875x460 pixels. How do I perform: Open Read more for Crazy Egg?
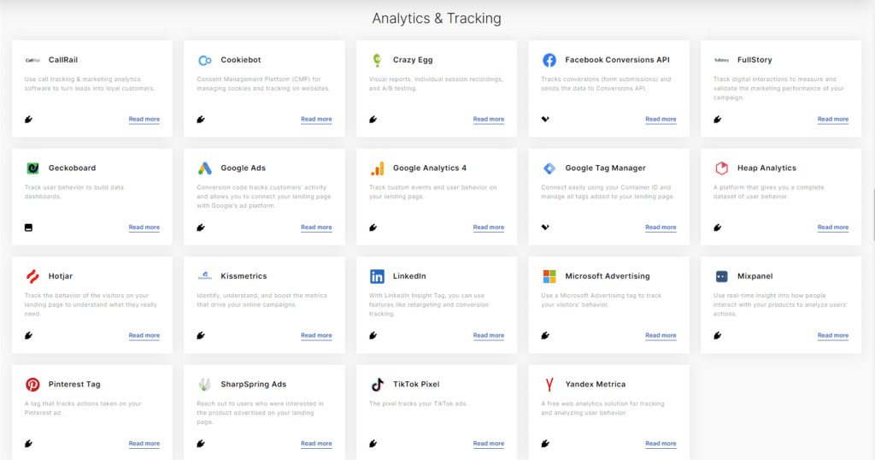point(488,120)
